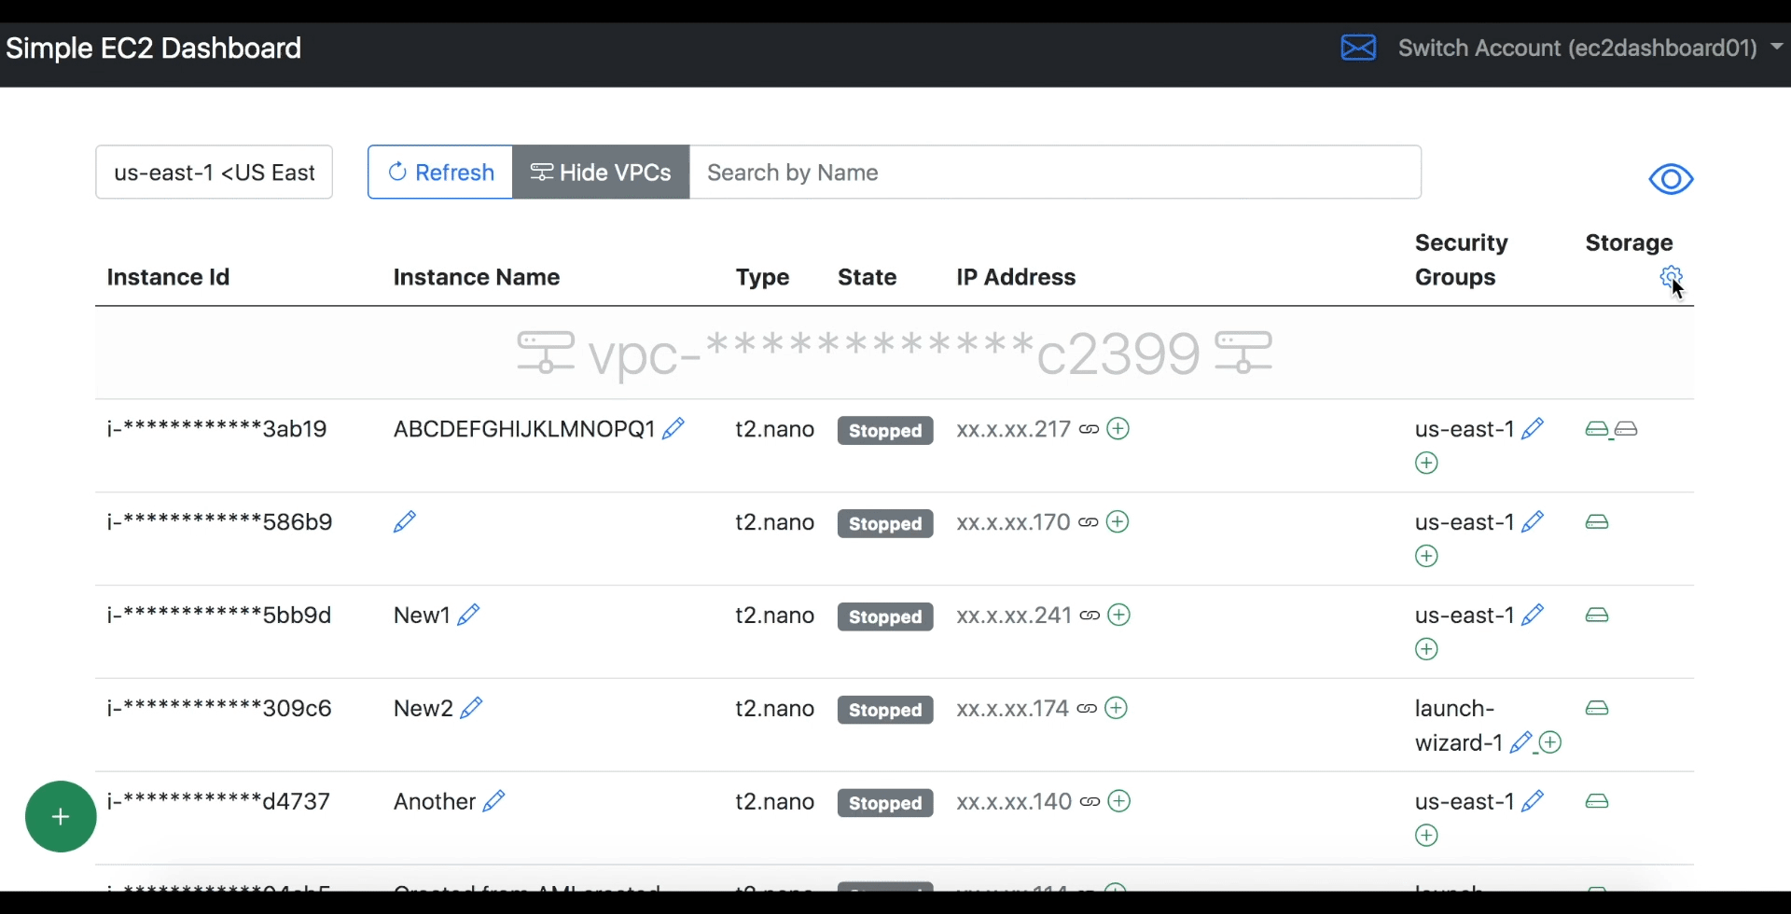Click pencil icon next to New1
Viewport: 1791px width, 914px height.
(x=468, y=615)
